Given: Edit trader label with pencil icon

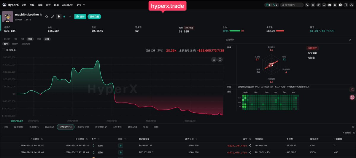Looking at the screenshot, I should (53, 17).
